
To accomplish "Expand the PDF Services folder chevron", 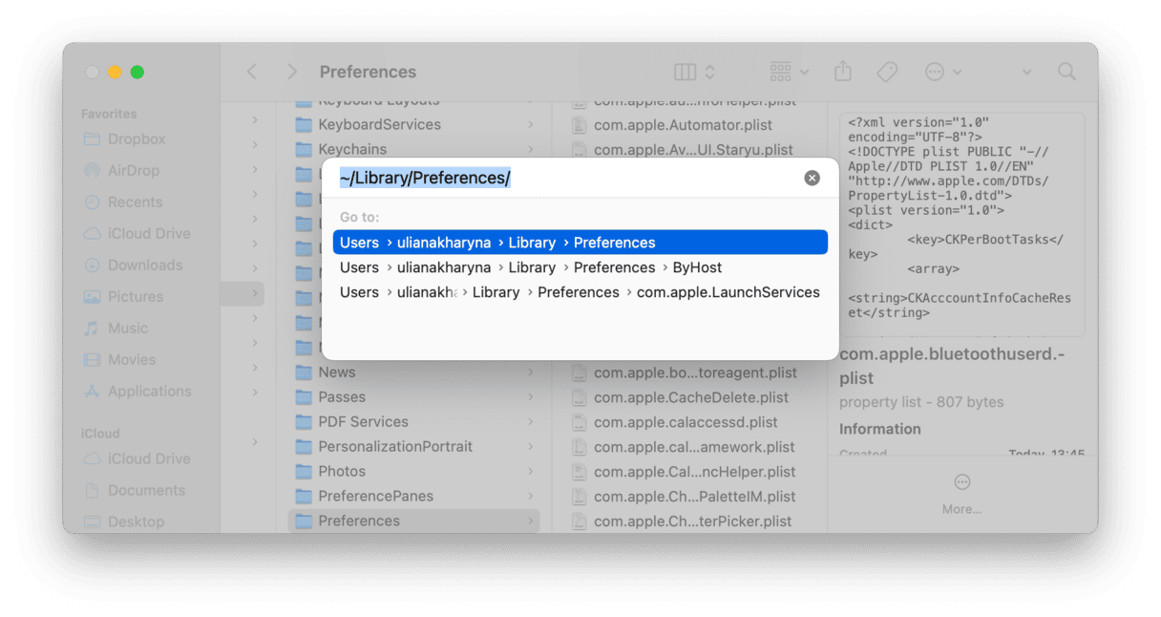I will tap(530, 422).
